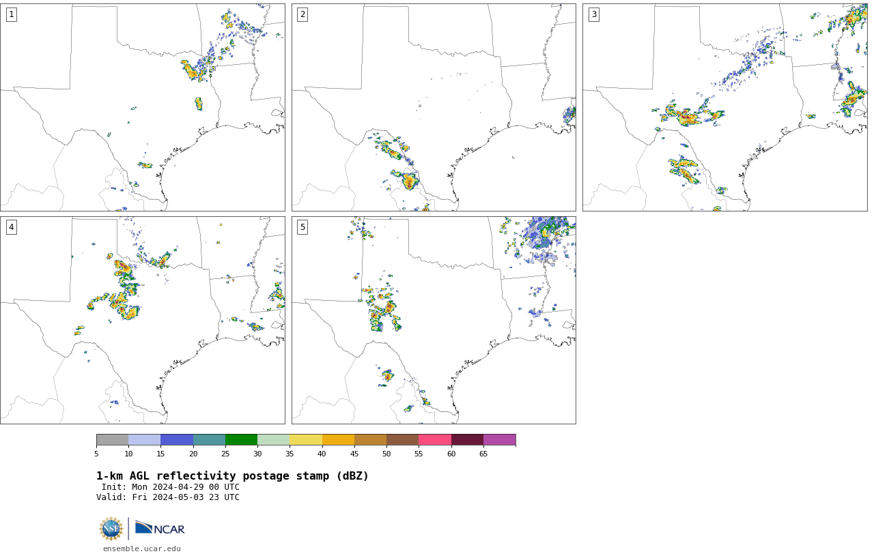Click the pale green 30-35 dBZ swatch
The width and height of the screenshot is (874, 556).
click(274, 440)
